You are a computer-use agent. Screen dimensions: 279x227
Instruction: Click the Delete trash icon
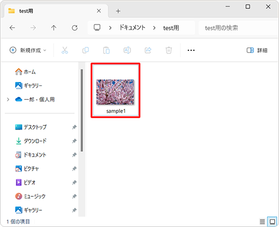[x=169, y=50]
